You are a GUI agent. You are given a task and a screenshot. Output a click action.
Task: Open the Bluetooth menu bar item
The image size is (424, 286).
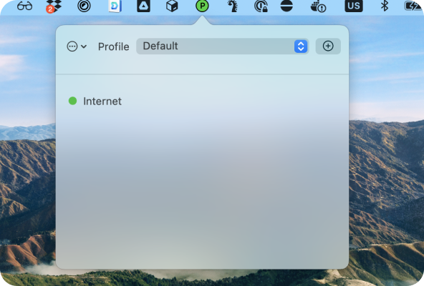385,6
